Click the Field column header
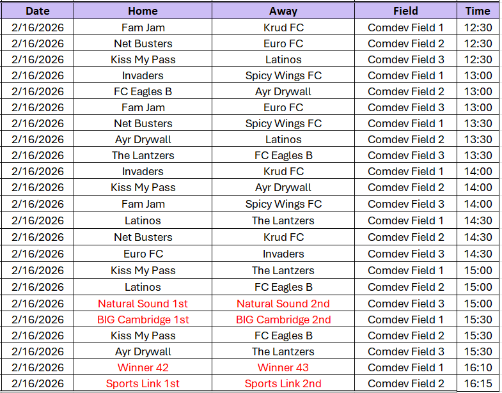This screenshot has width=502, height=393. pyautogui.click(x=405, y=11)
